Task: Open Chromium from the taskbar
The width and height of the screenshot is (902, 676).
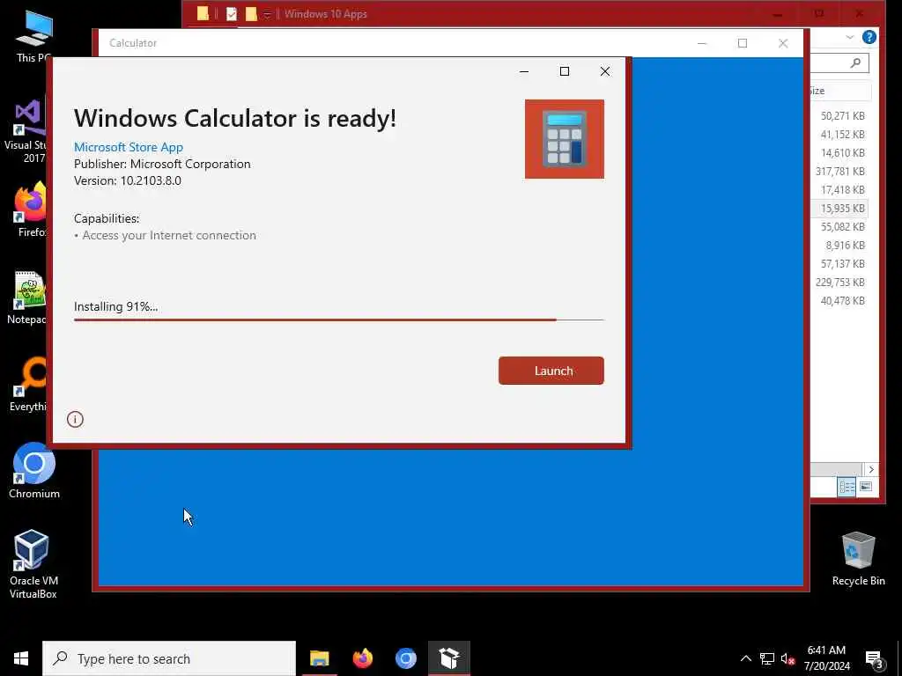Action: (406, 658)
